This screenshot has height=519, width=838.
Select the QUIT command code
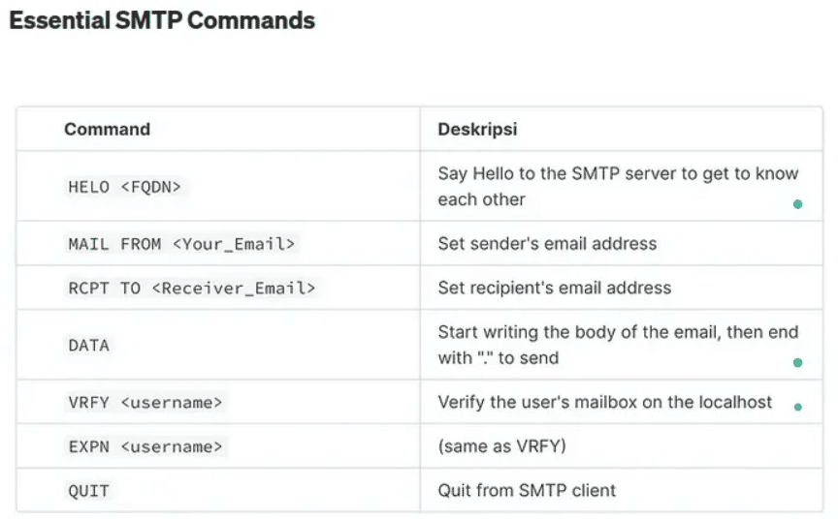click(88, 491)
